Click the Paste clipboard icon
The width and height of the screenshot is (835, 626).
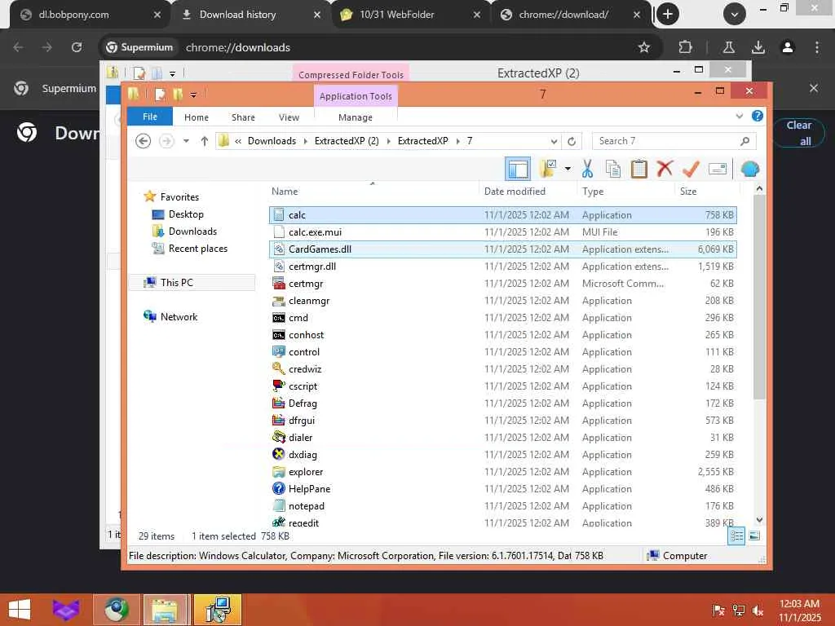tap(638, 169)
